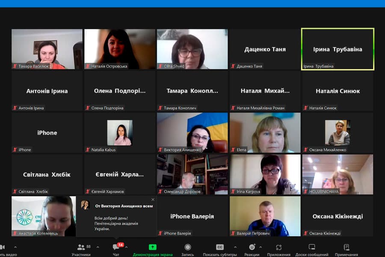
Task: Select Анастасія Котелевець video tile
Action: click(44, 216)
